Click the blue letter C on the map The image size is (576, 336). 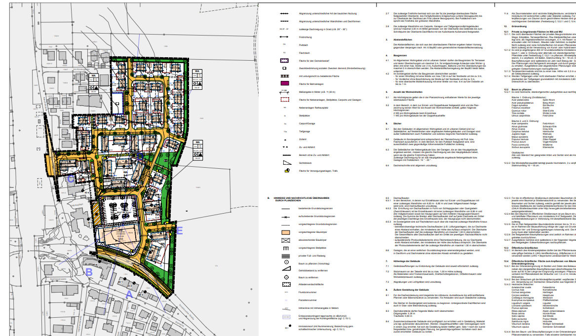click(71, 179)
